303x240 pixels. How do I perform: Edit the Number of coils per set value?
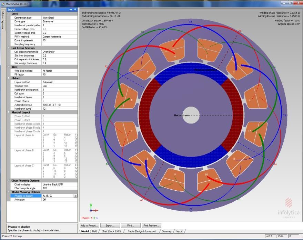click(x=59, y=90)
